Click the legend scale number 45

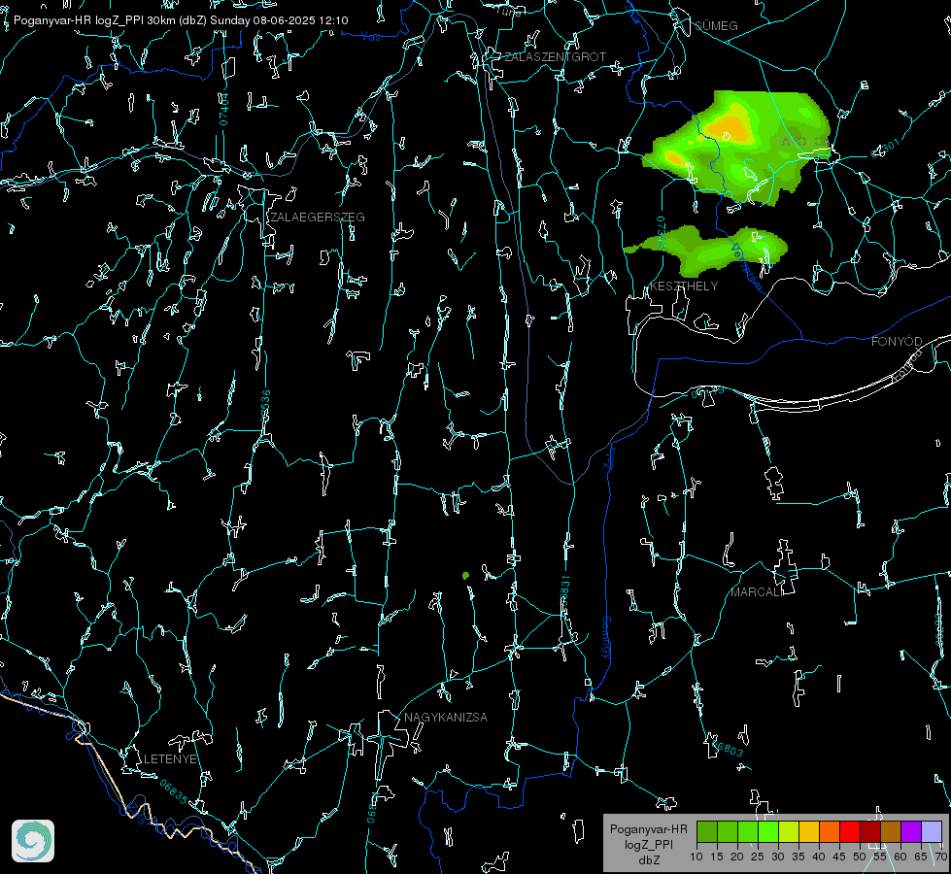[839, 857]
